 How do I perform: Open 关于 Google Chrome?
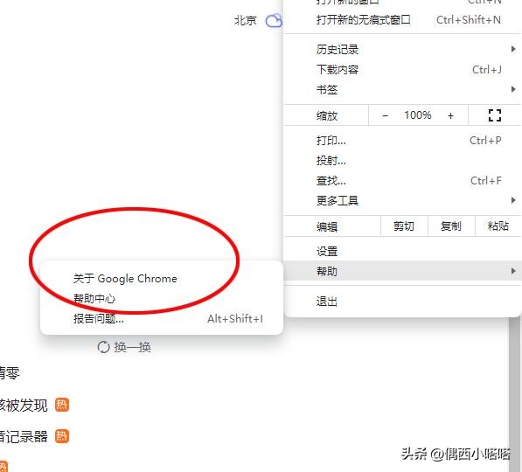click(x=162, y=279)
